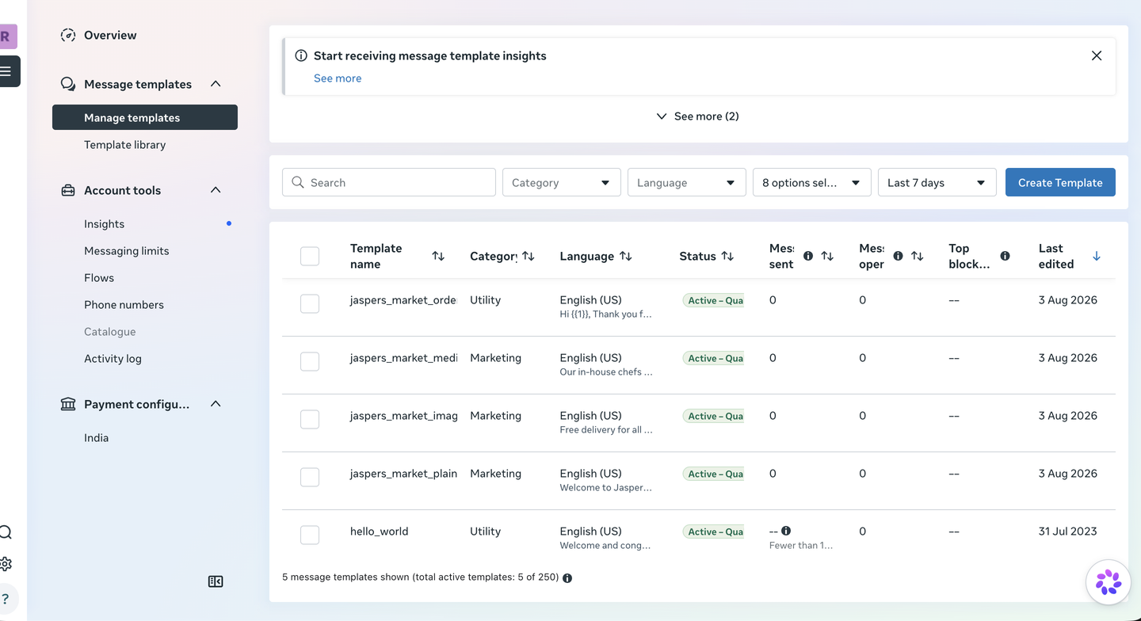Follow the See more link in banner
The image size is (1141, 621).
pyautogui.click(x=338, y=78)
